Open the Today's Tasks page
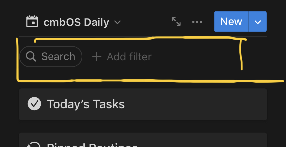This screenshot has height=147, width=286. (85, 104)
